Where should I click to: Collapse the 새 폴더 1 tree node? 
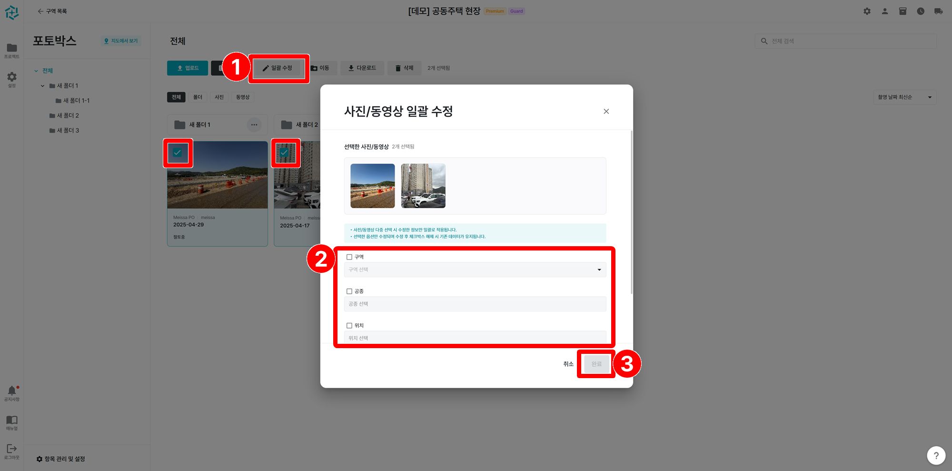(43, 86)
